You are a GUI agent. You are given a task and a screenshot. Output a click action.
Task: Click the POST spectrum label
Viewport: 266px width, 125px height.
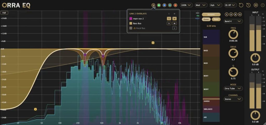click(x=197, y=19)
